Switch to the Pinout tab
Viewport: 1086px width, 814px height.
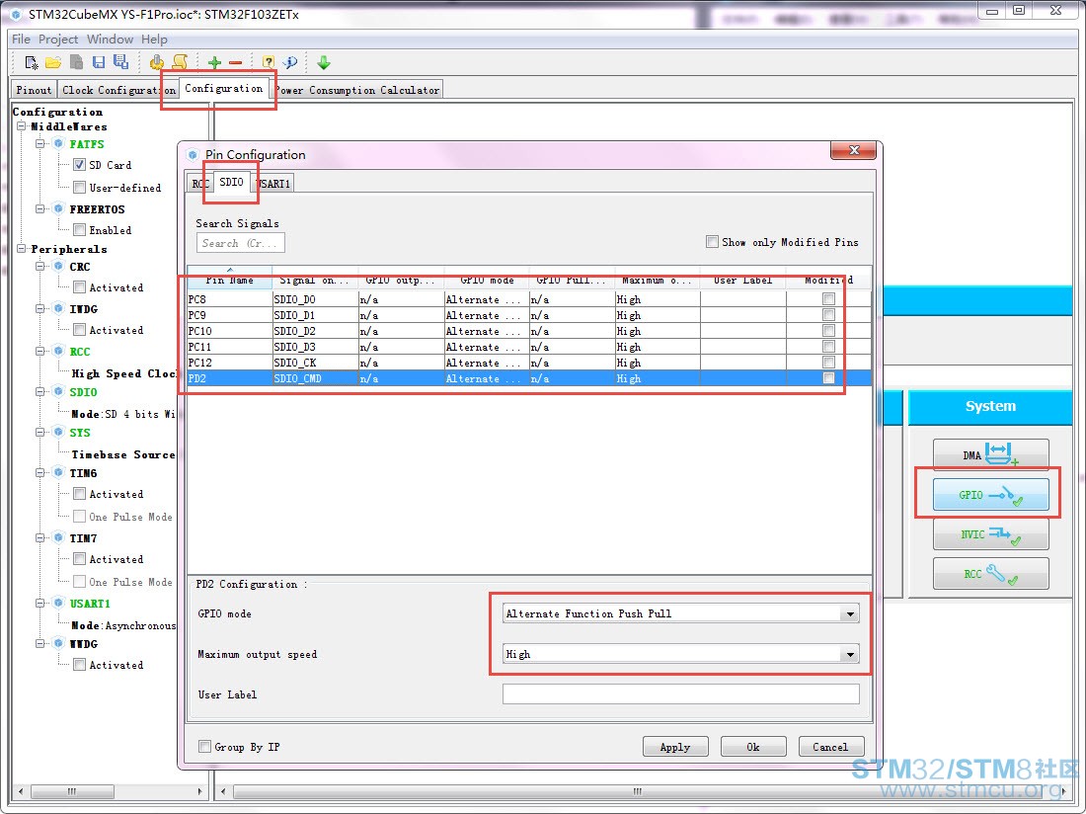pyautogui.click(x=34, y=90)
